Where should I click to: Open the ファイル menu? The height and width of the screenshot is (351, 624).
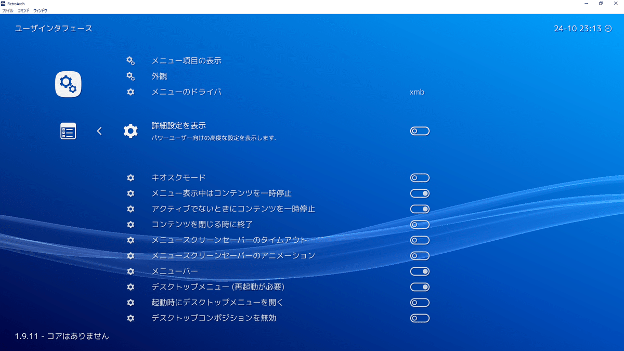tap(8, 10)
